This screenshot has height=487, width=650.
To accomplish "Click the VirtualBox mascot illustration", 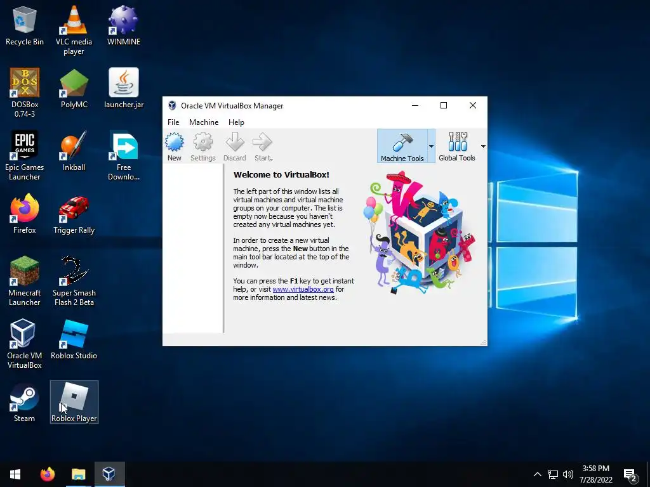I will [419, 233].
